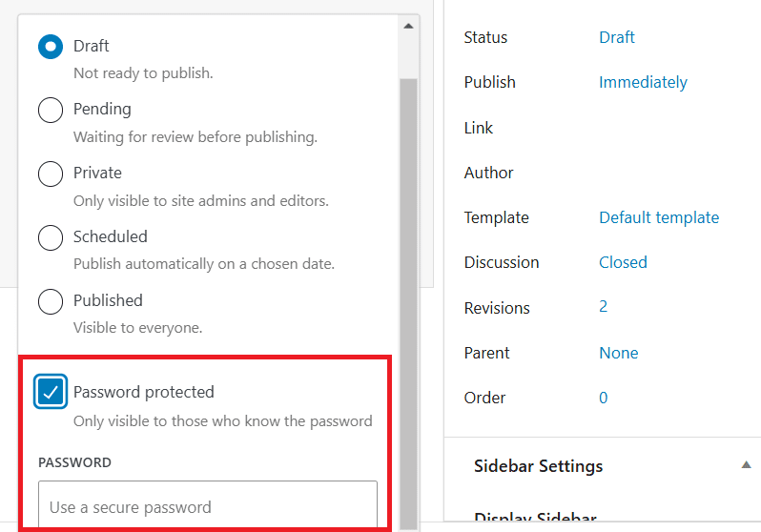Click 'Only visible to those who know the password'

[223, 420]
